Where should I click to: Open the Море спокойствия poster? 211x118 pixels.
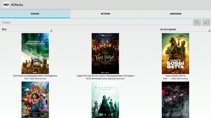tap(175, 100)
